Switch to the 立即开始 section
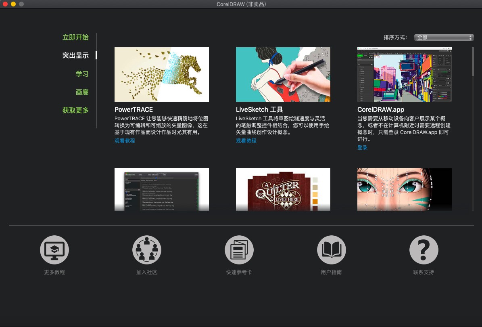 (x=75, y=37)
